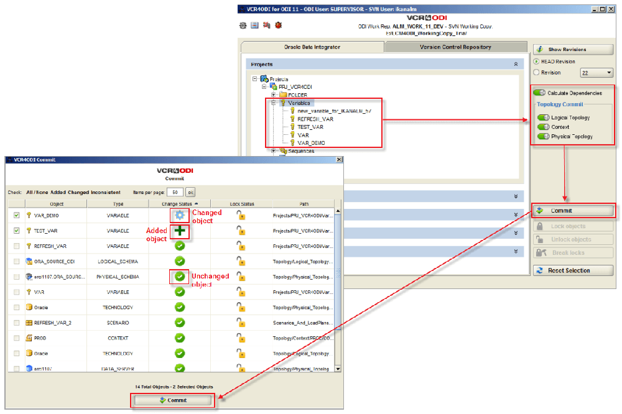This screenshot has height=414, width=622.
Task: Collapse the PRJ_VCR4ODI tree node
Action: (264, 86)
